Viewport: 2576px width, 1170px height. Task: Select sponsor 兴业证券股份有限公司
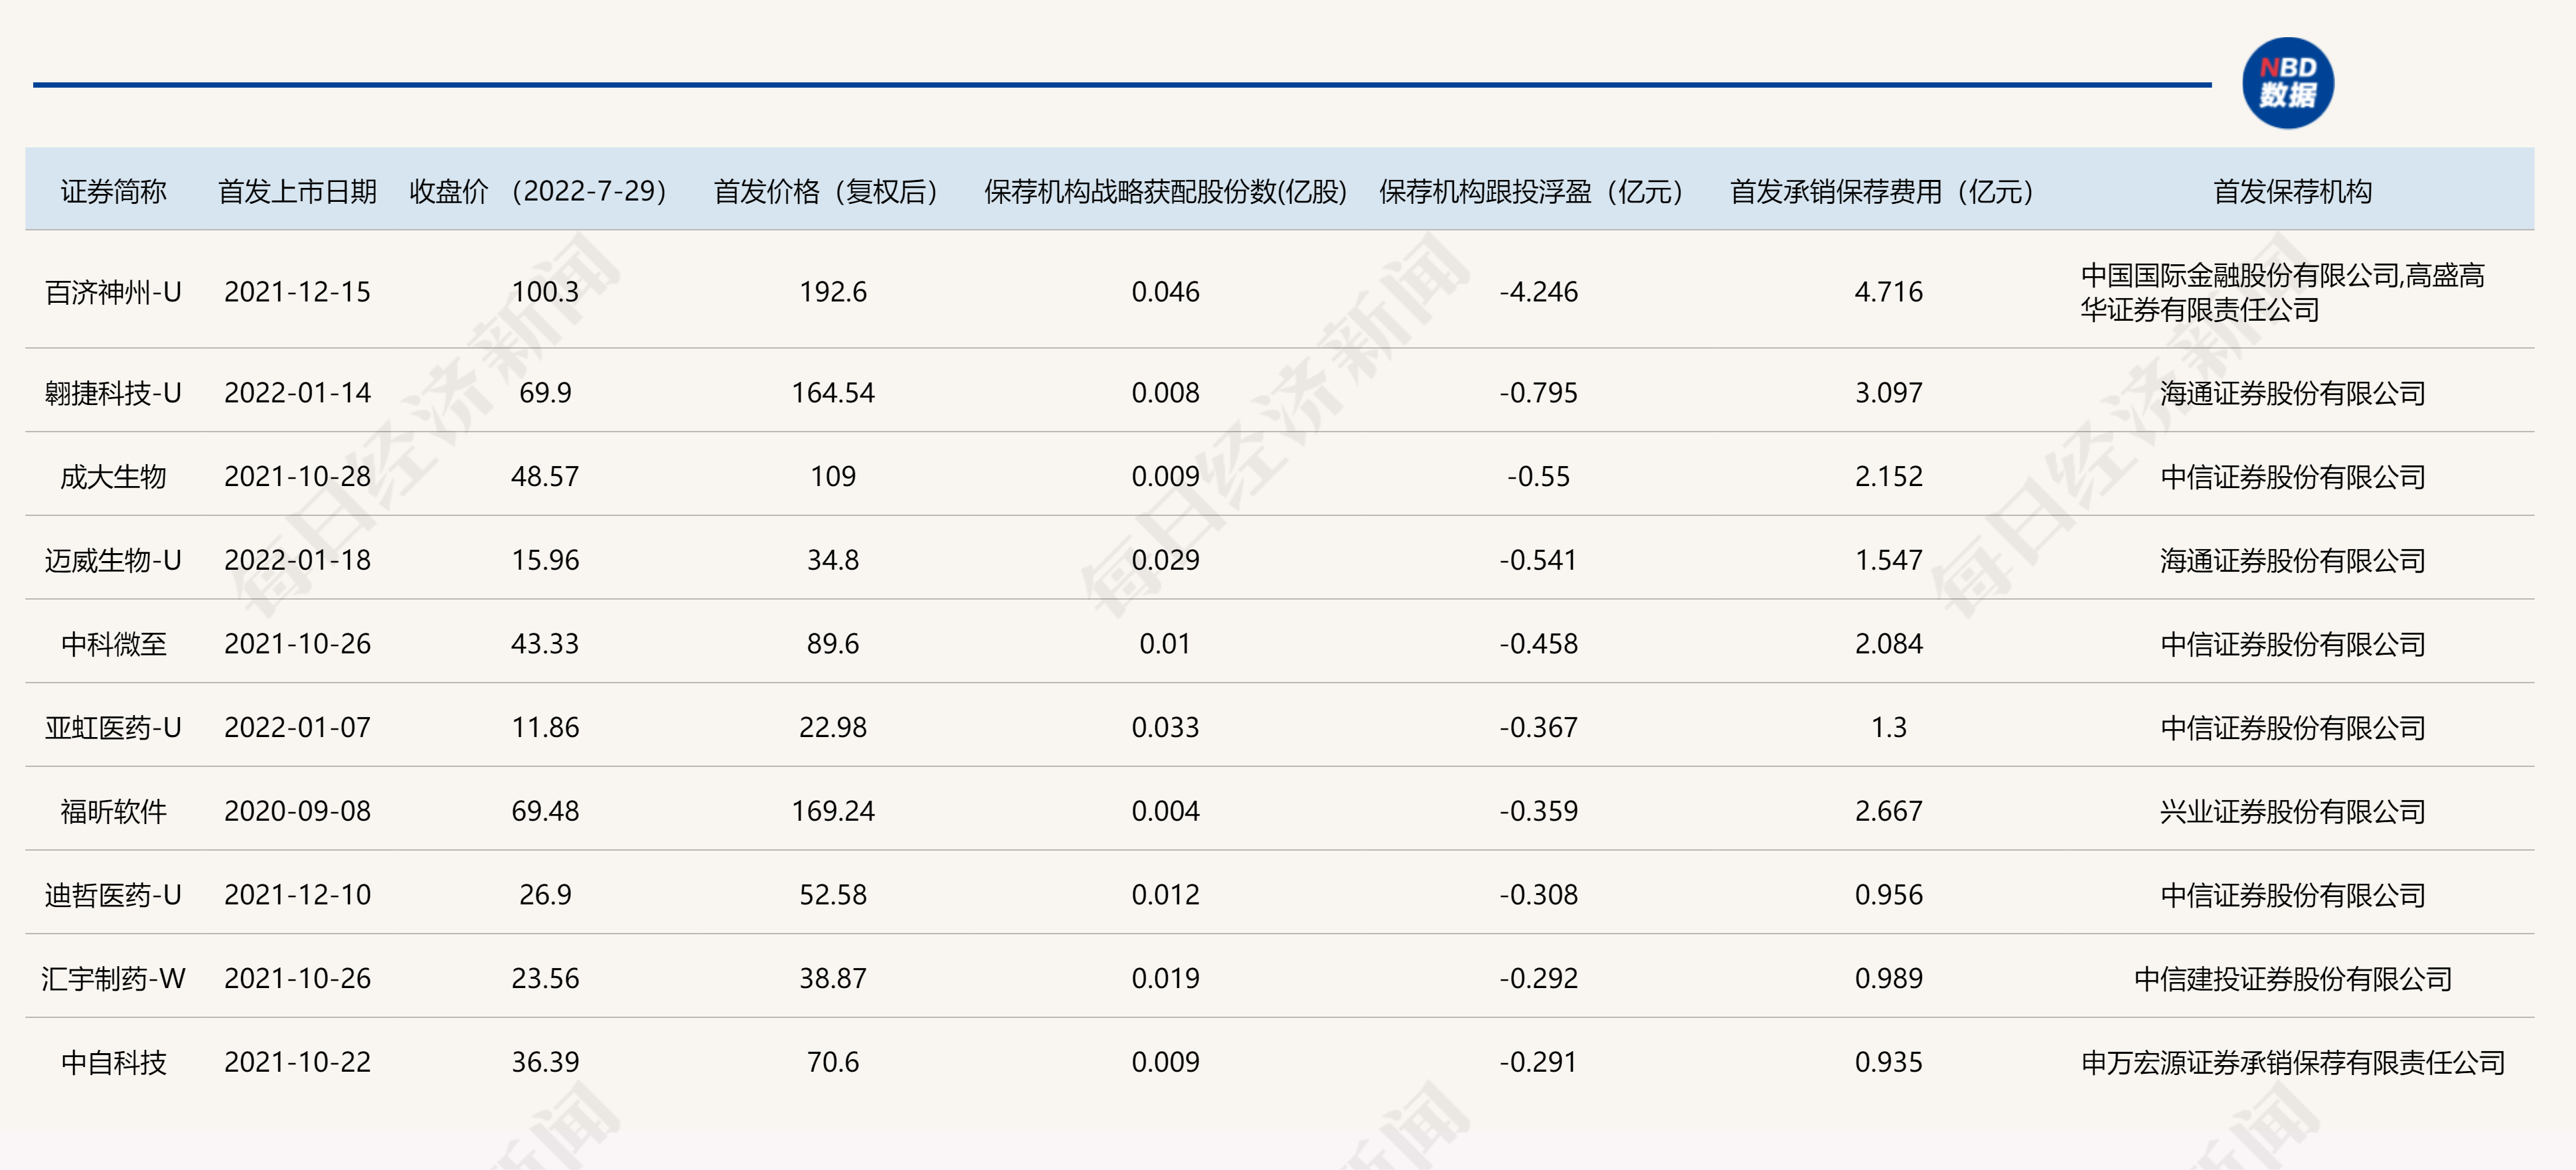[2292, 811]
